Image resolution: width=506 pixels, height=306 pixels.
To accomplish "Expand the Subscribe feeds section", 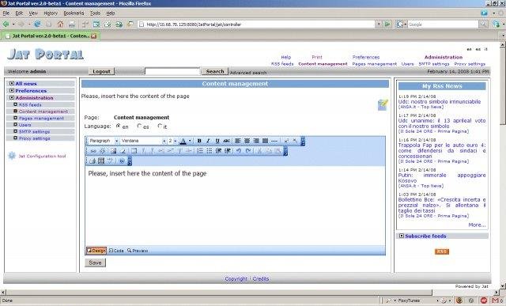I will [x=402, y=236].
